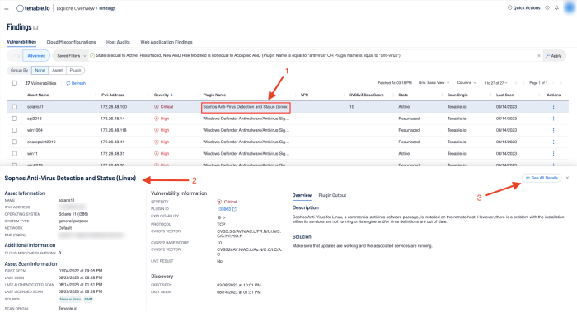Refresh the vulnerabilities list
The width and height of the screenshot is (577, 312).
click(x=76, y=83)
